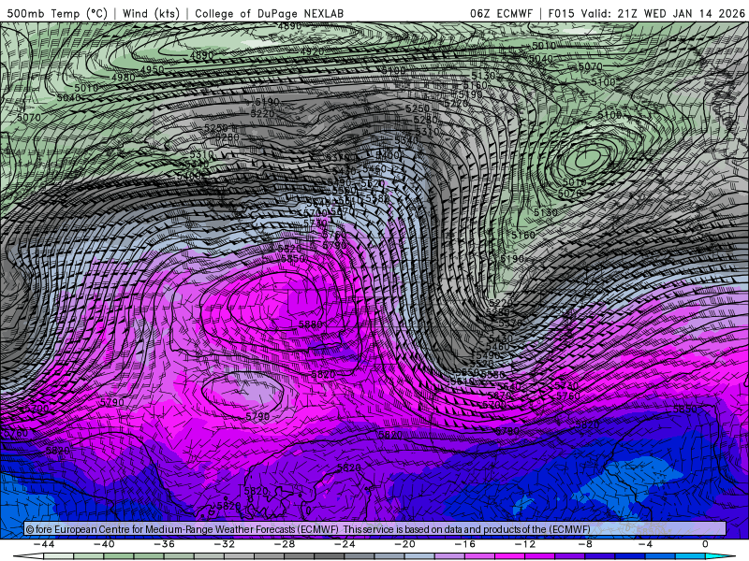The width and height of the screenshot is (749, 561).
Task: Click the -32 color scale label
Action: (x=224, y=544)
